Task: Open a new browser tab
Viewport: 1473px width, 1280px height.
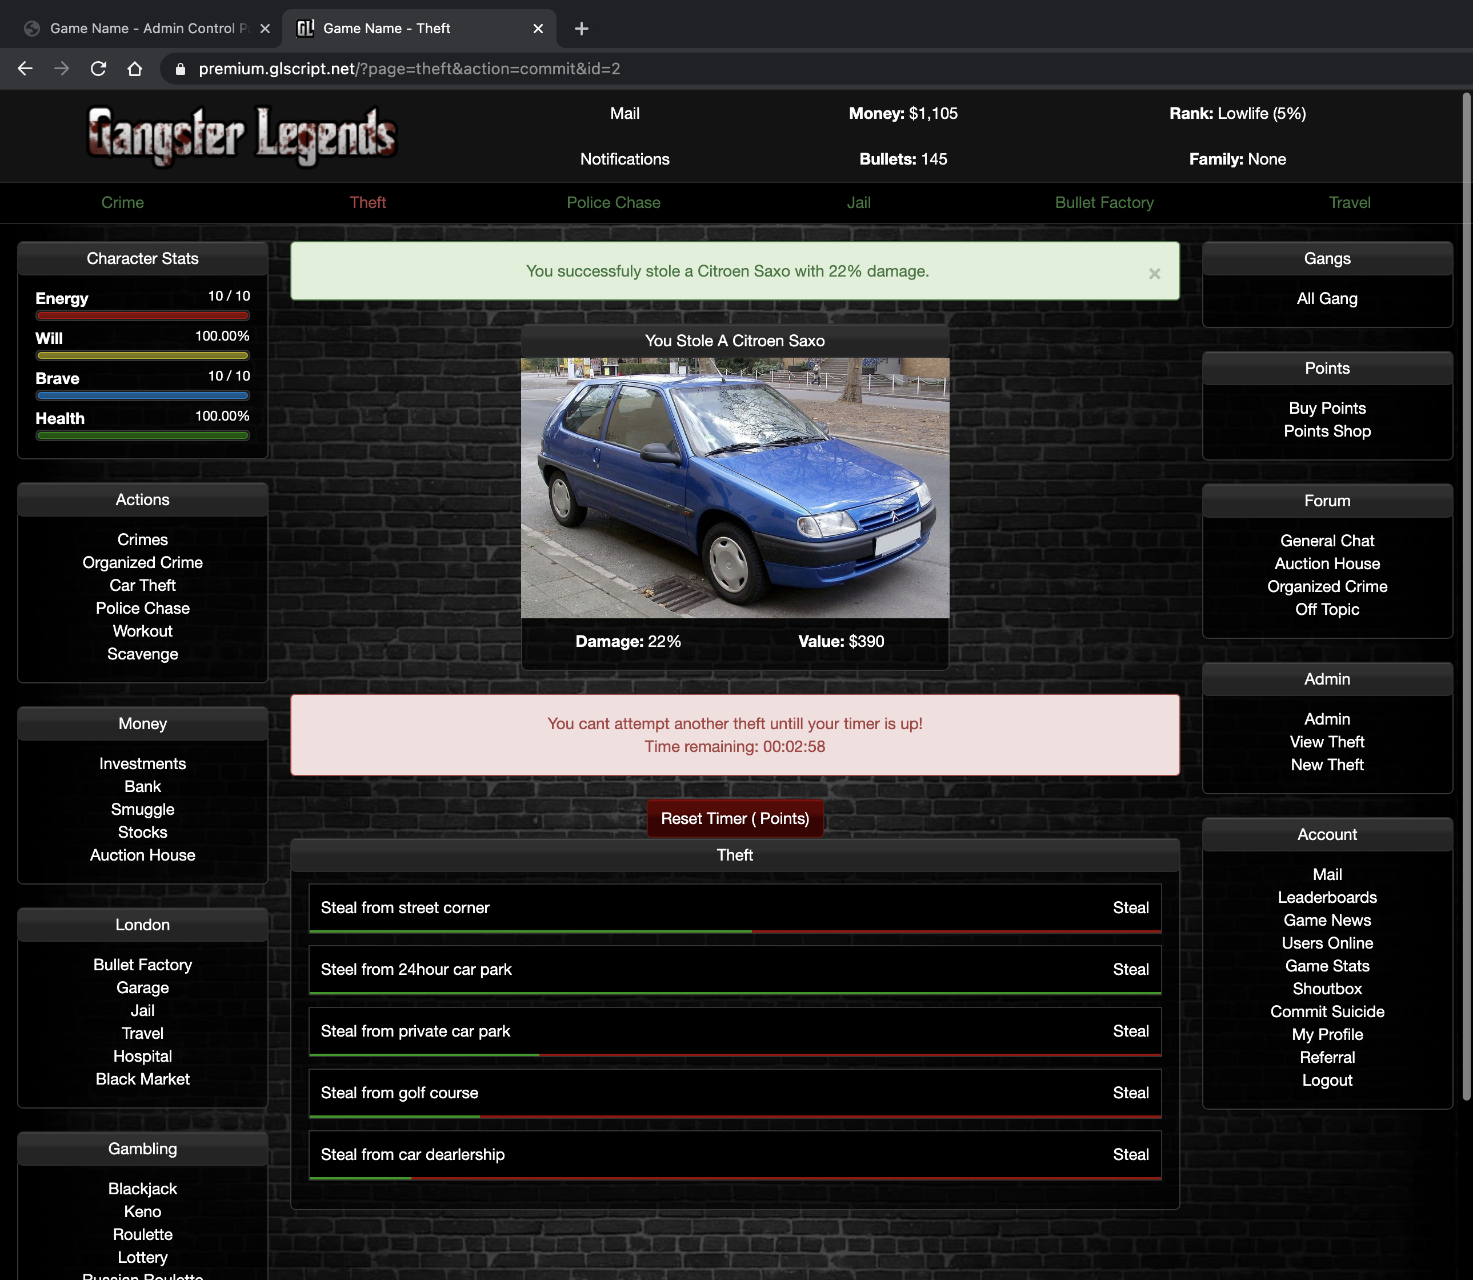Action: click(582, 29)
